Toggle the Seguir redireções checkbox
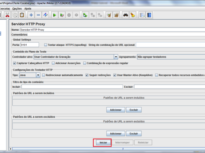The width and height of the screenshot is (205, 153). (x=87, y=75)
